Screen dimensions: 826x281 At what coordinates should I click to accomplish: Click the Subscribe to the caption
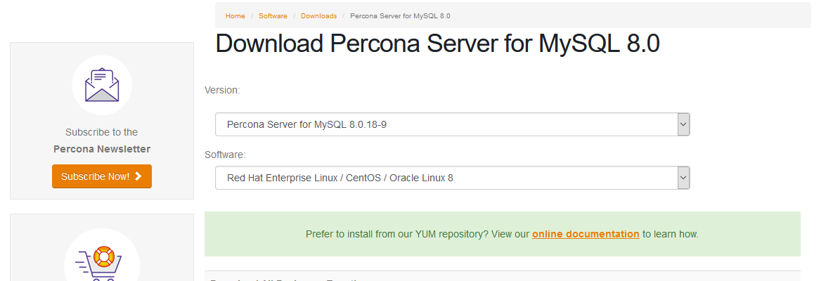pos(102,132)
